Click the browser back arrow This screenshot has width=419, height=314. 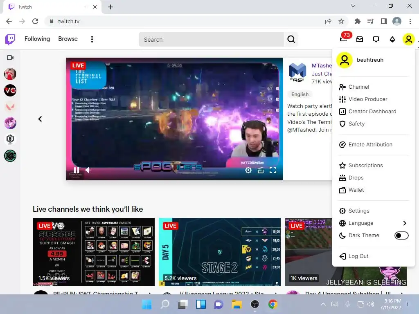(x=9, y=21)
